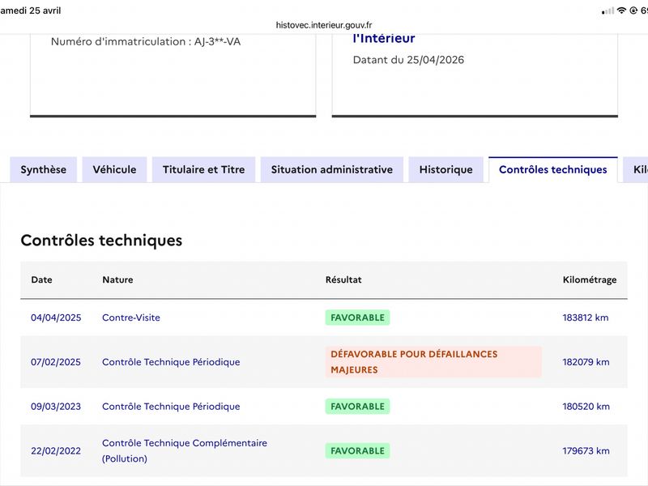Click Contrôle Technique Complémentaire (Pollution) entry
This screenshot has width=648, height=486.
pos(184,450)
